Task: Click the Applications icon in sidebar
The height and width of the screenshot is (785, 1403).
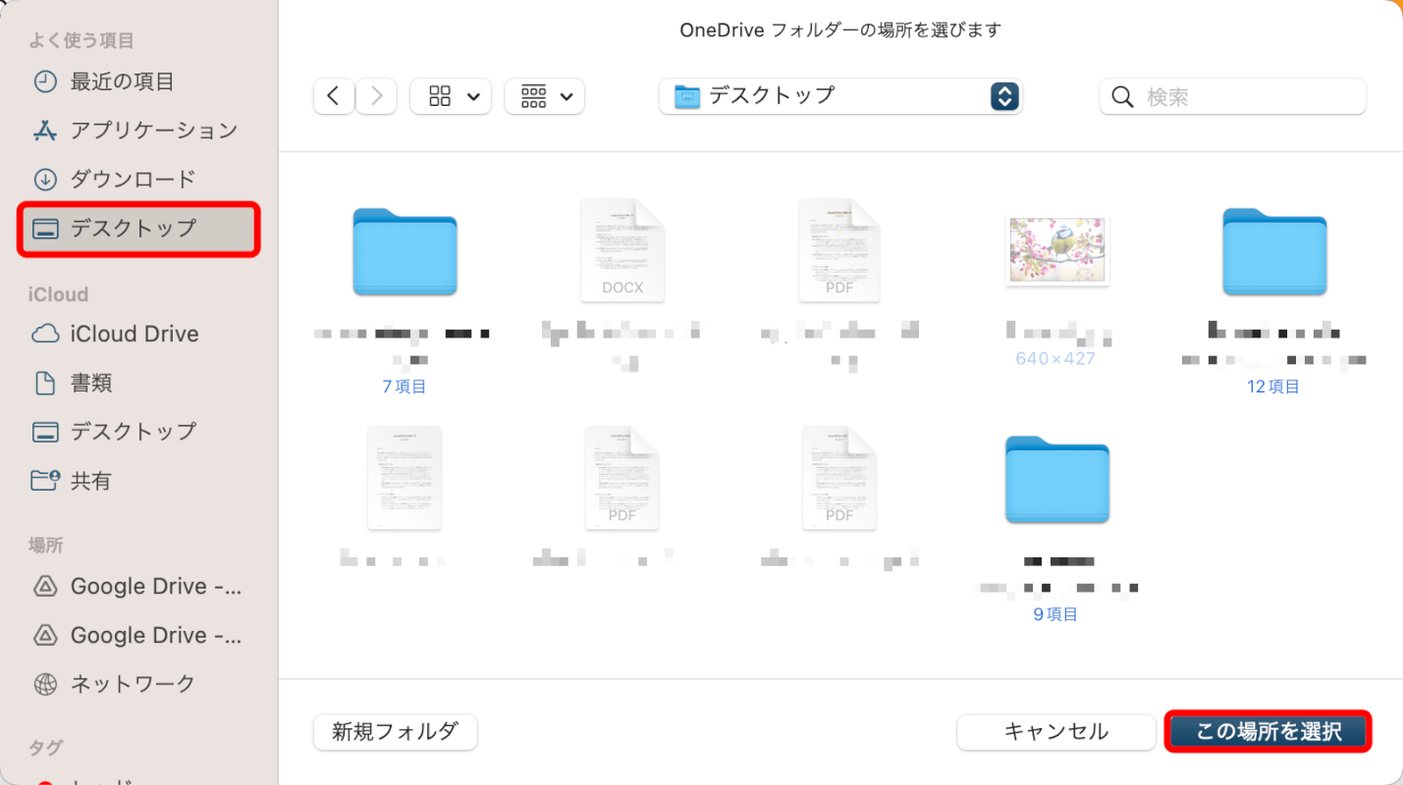Action: pos(45,130)
